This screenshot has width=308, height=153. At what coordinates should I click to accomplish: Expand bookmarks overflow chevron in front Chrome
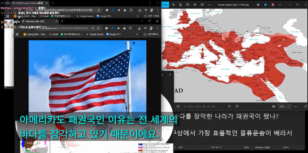pos(137,34)
